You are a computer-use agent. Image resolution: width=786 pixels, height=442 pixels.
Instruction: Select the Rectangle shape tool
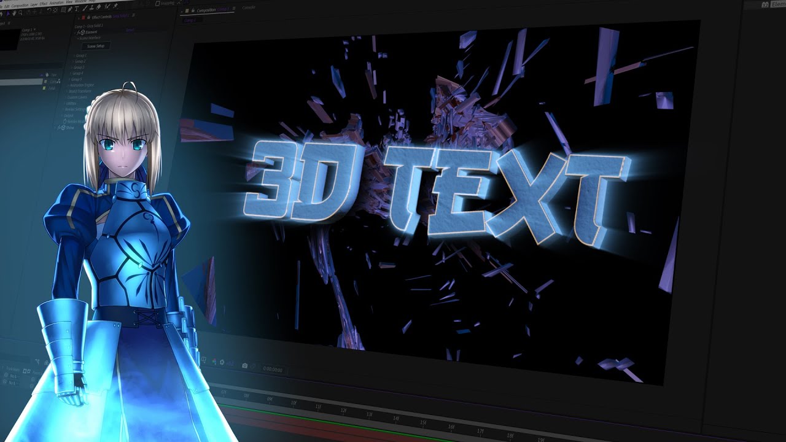[63, 9]
